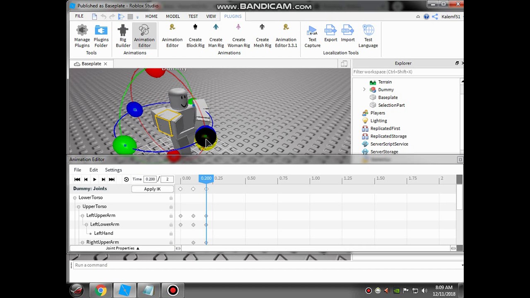530x298 pixels.
Task: Click the redo arrow in quick access bar
Action: coord(112,17)
